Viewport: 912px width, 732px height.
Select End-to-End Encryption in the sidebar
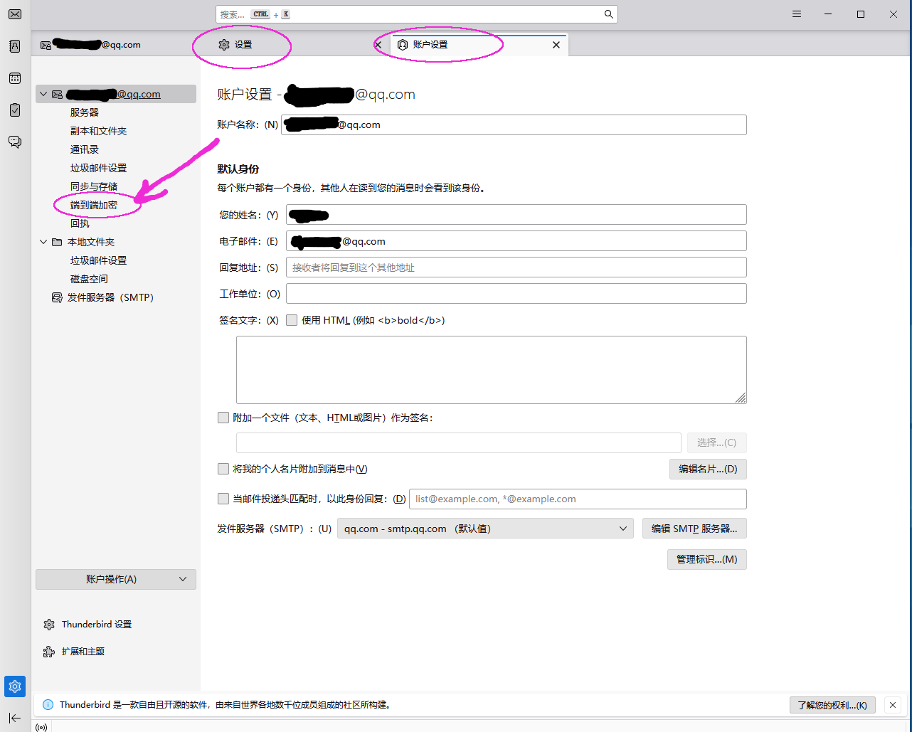point(94,205)
